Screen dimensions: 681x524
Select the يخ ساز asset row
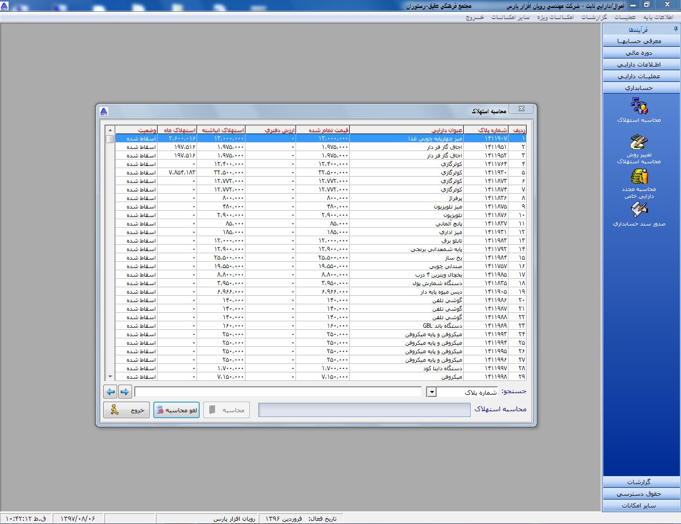[x=321, y=257]
